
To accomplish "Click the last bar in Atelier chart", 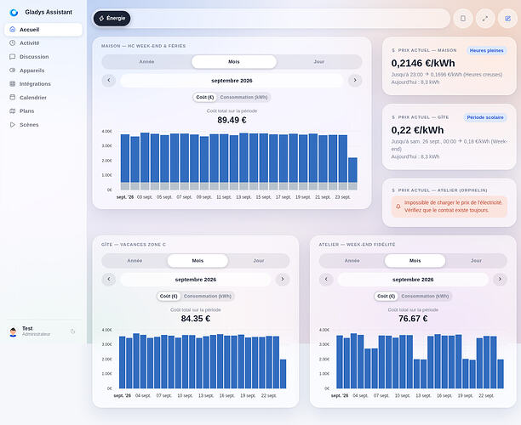I will pyautogui.click(x=501, y=374).
